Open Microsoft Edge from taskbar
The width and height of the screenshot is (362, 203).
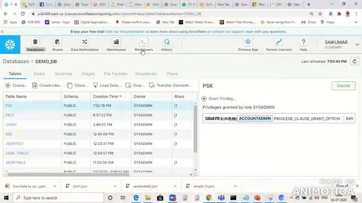(x=136, y=198)
